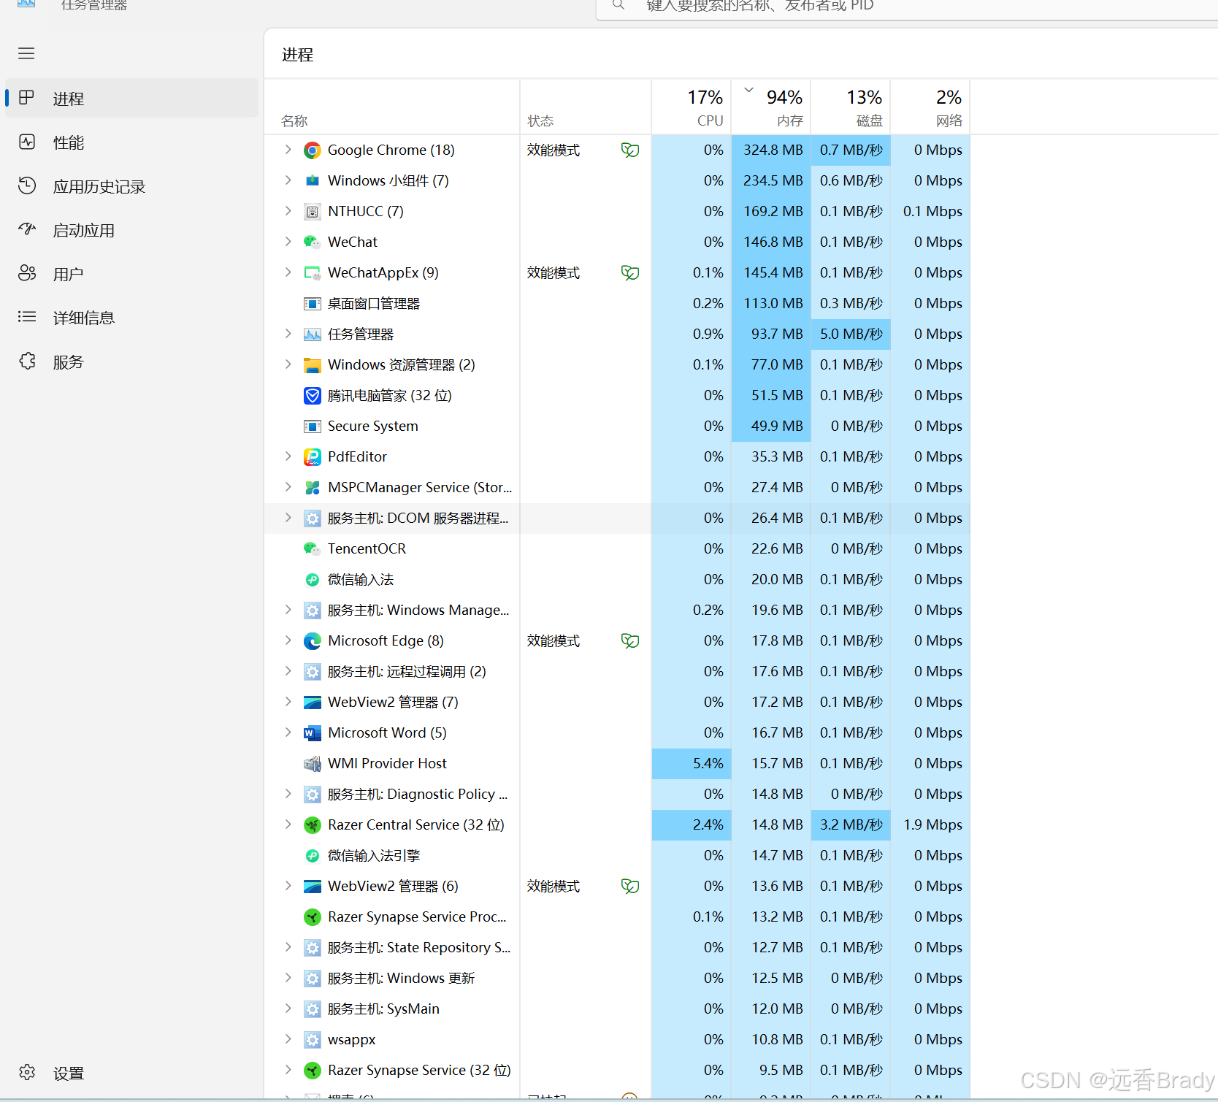This screenshot has height=1102, width=1218.
Task: Click the PdfEditor process icon
Action: pyautogui.click(x=313, y=457)
